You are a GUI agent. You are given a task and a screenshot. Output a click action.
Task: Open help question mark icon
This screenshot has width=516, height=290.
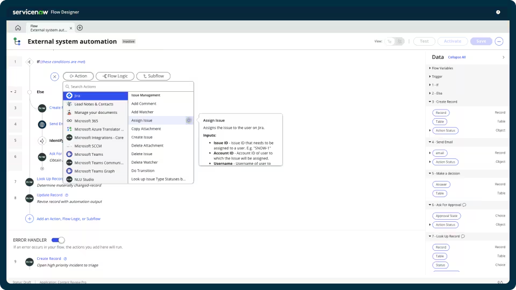click(498, 12)
